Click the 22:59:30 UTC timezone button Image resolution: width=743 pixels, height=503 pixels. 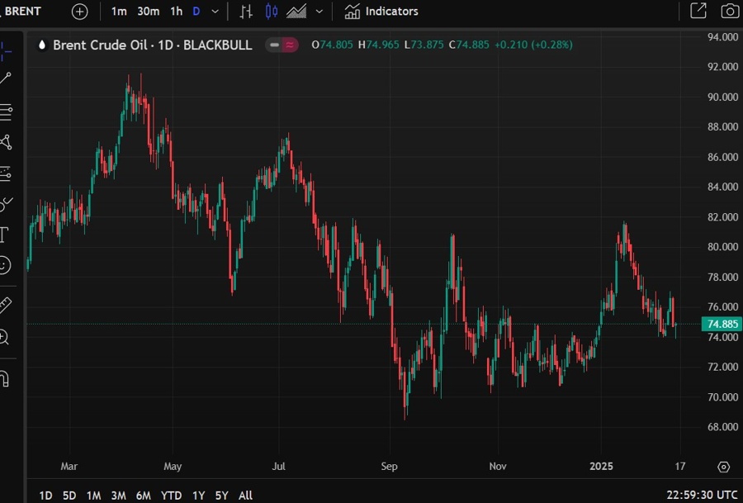(x=700, y=496)
